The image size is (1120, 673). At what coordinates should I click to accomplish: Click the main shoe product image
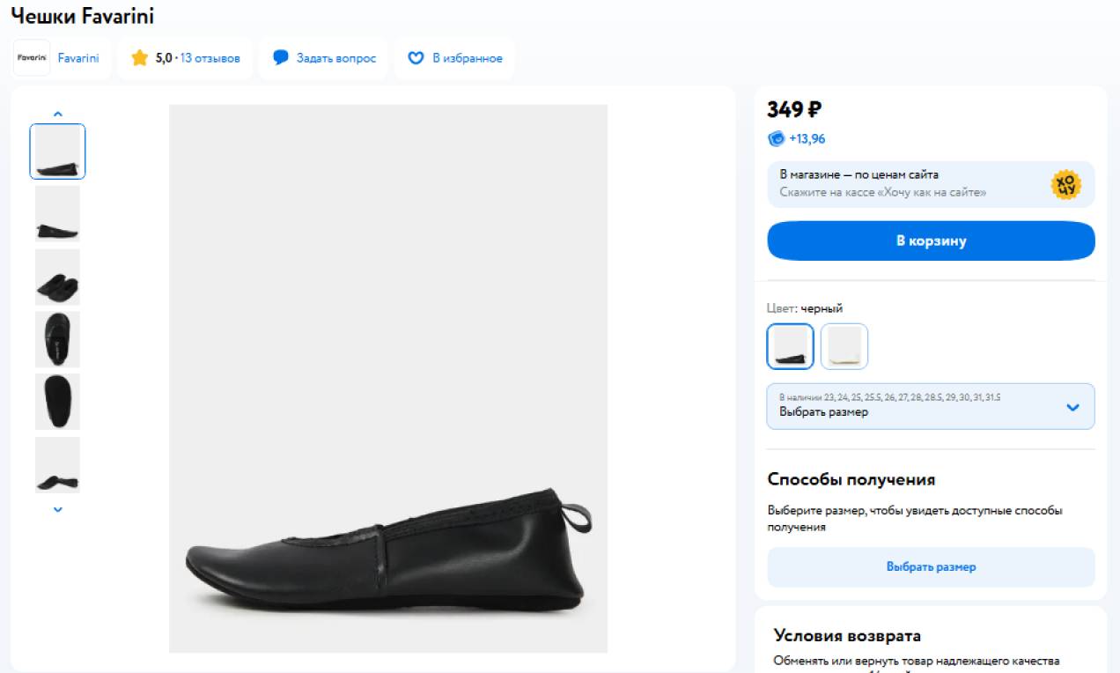(387, 379)
